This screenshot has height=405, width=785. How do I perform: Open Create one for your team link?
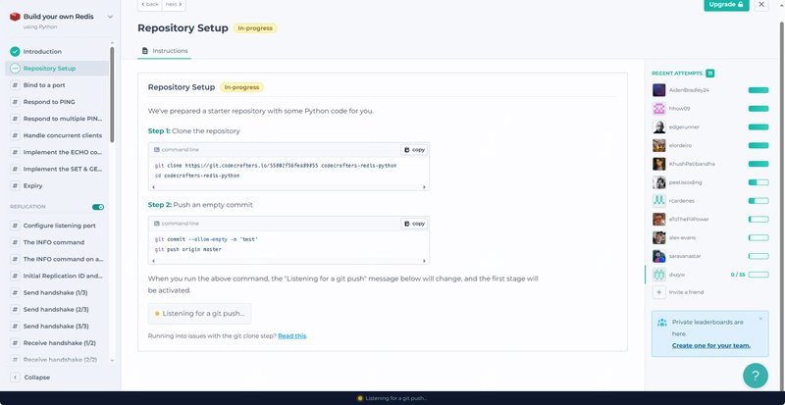(710, 346)
